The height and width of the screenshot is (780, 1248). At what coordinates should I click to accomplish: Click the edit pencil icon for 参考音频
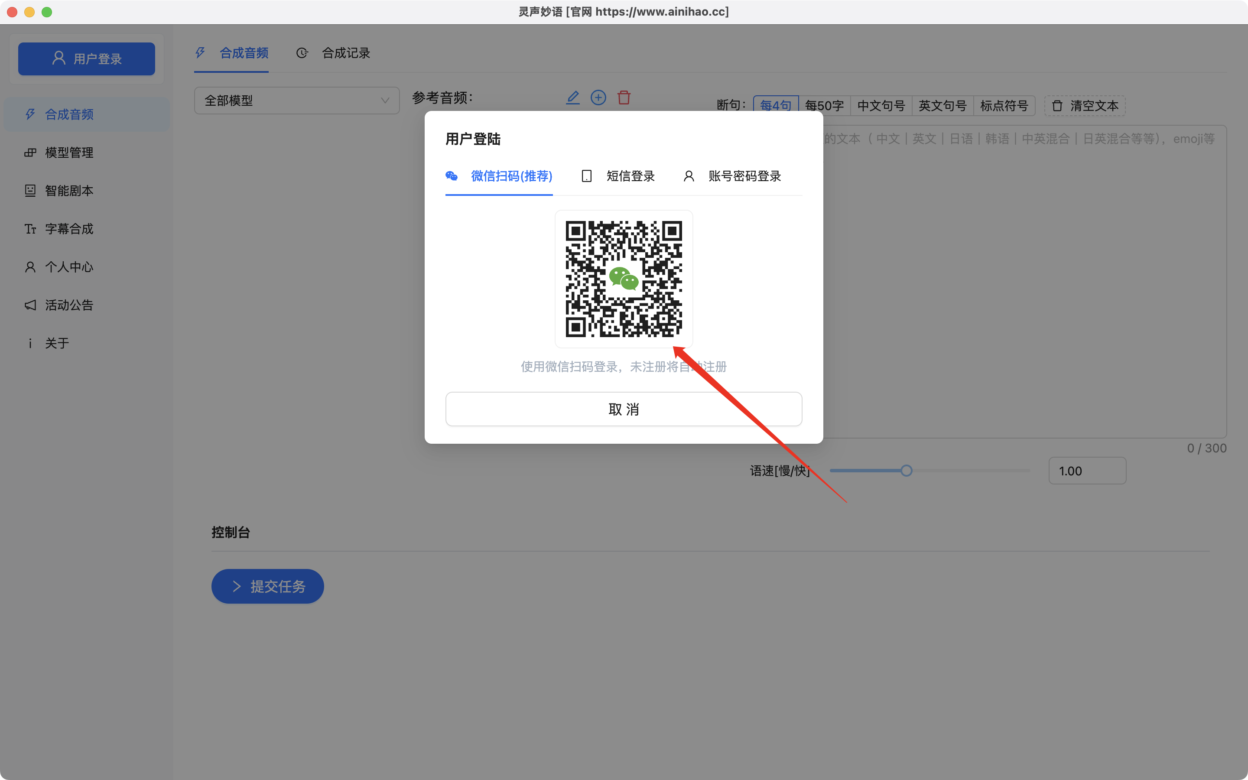(x=573, y=97)
